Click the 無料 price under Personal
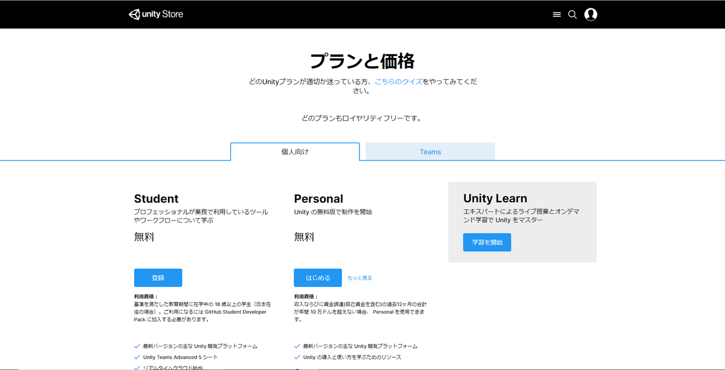Image resolution: width=725 pixels, height=370 pixels. (304, 237)
